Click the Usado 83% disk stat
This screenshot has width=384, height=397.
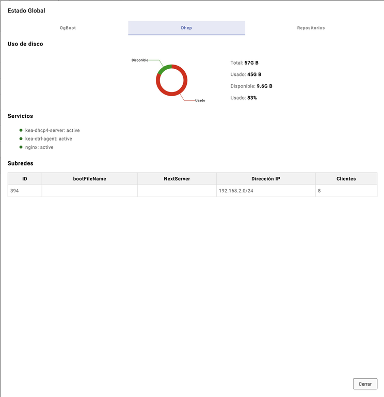(x=243, y=98)
